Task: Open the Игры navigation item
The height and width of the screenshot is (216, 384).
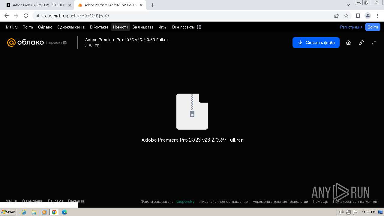Action: 163,27
